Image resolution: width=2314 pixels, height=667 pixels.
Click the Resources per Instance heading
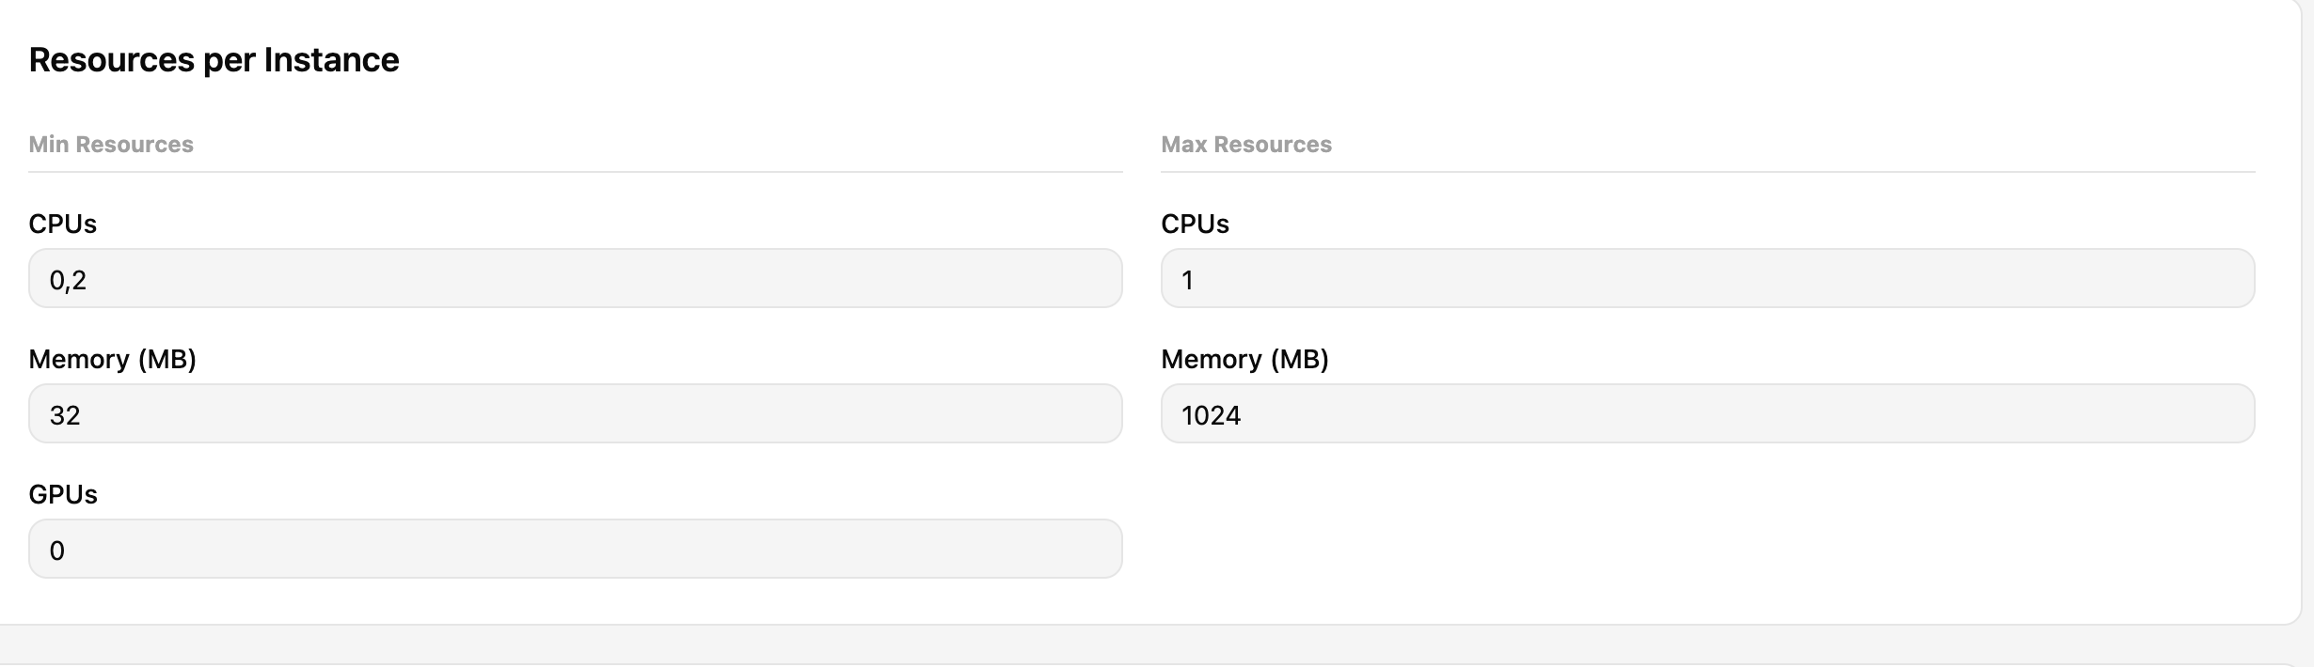[x=214, y=60]
